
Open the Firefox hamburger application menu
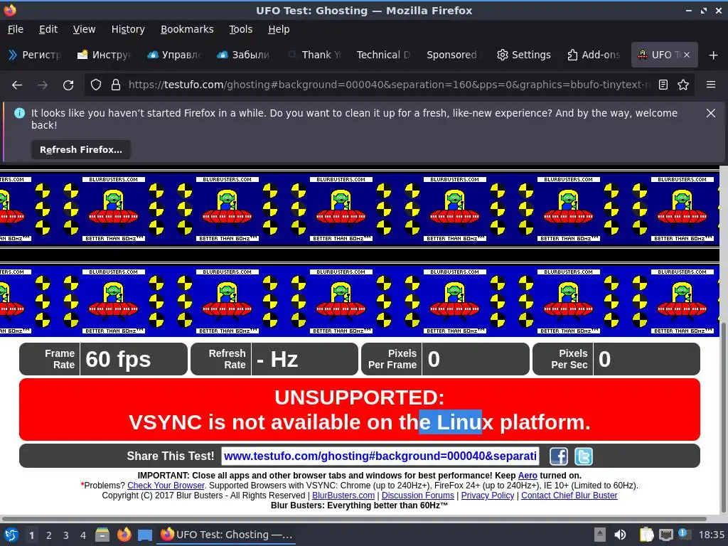coord(711,85)
